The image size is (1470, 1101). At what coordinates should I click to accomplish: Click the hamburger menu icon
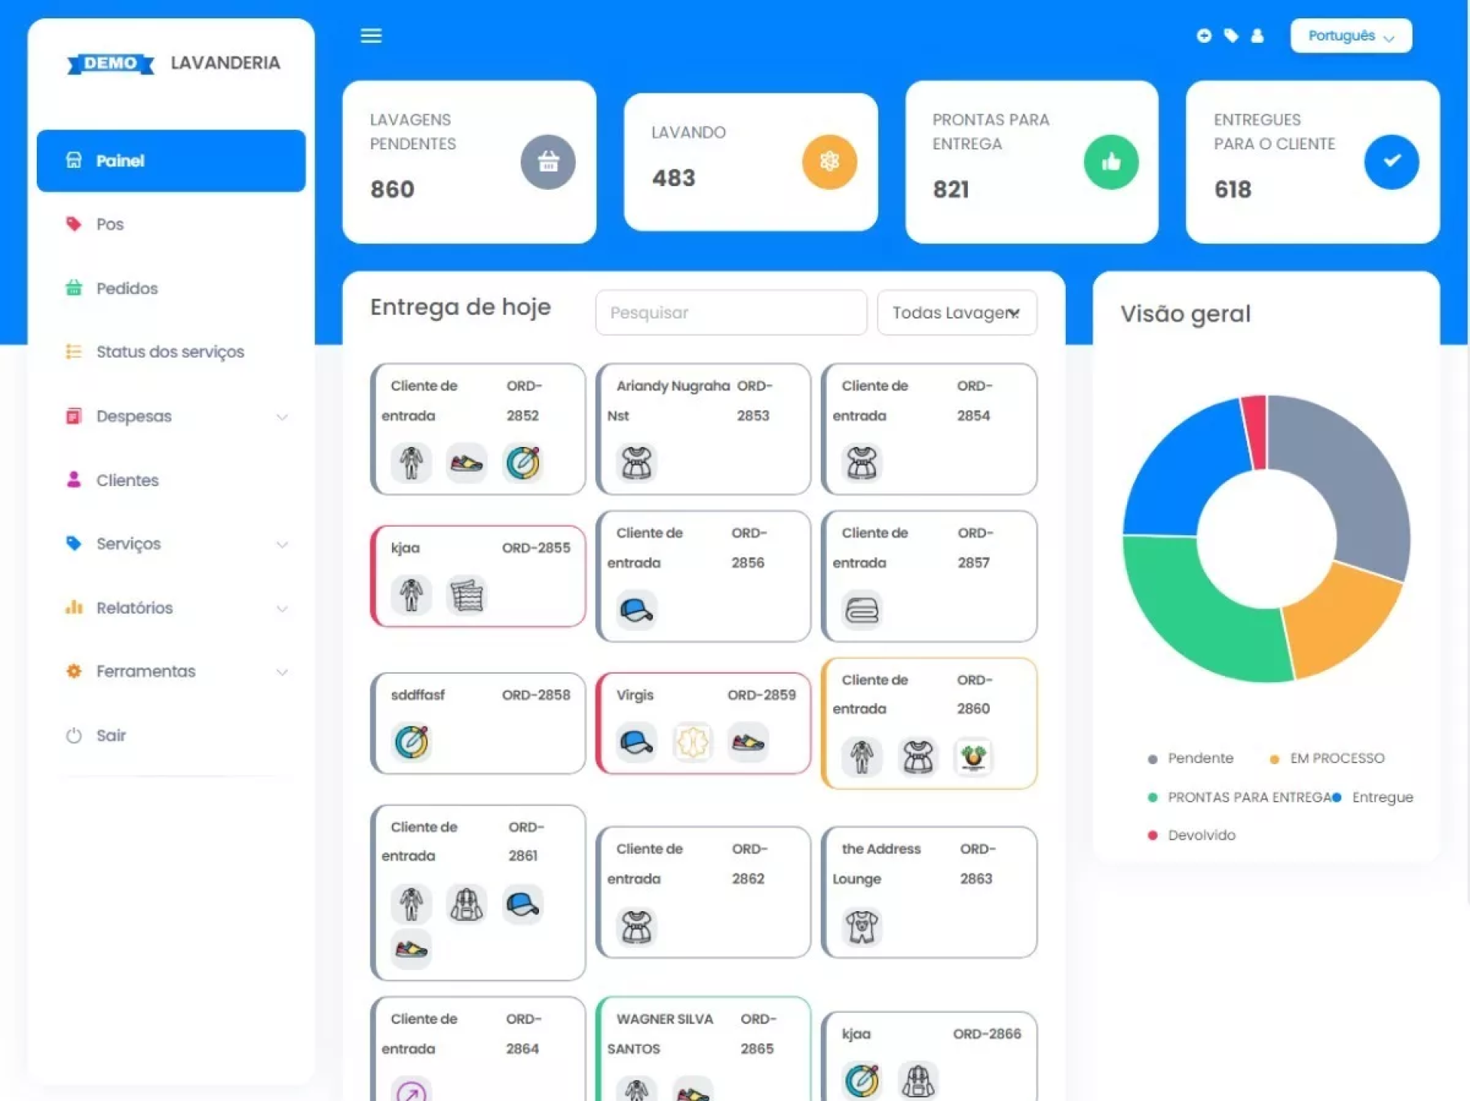click(x=371, y=36)
